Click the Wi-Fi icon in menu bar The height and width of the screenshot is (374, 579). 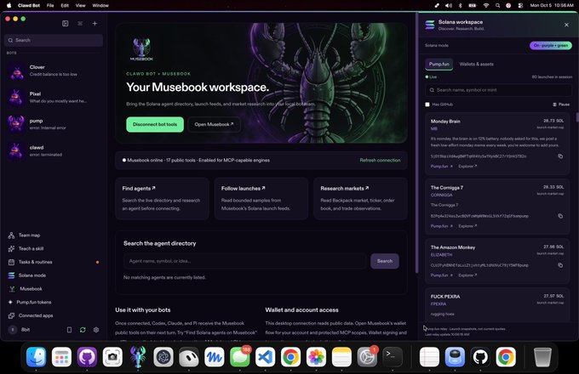[x=486, y=6]
